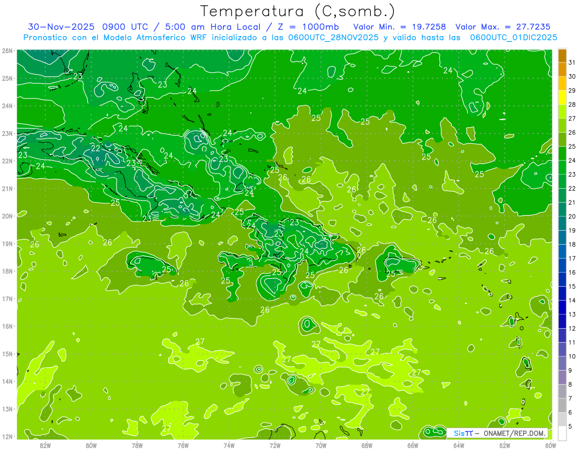Click the 12N latitude axis label

pyautogui.click(x=7, y=436)
